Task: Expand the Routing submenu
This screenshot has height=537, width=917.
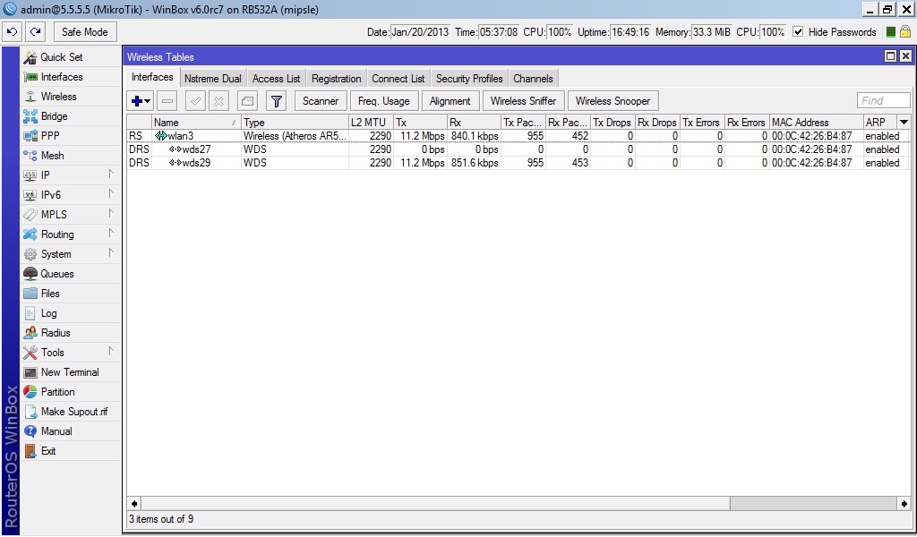Action: pos(111,234)
